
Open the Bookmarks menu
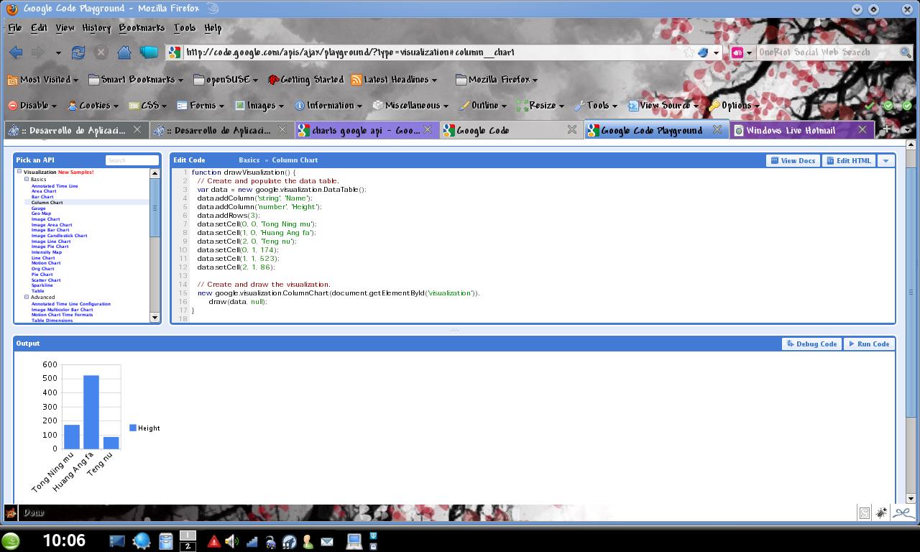(x=141, y=27)
